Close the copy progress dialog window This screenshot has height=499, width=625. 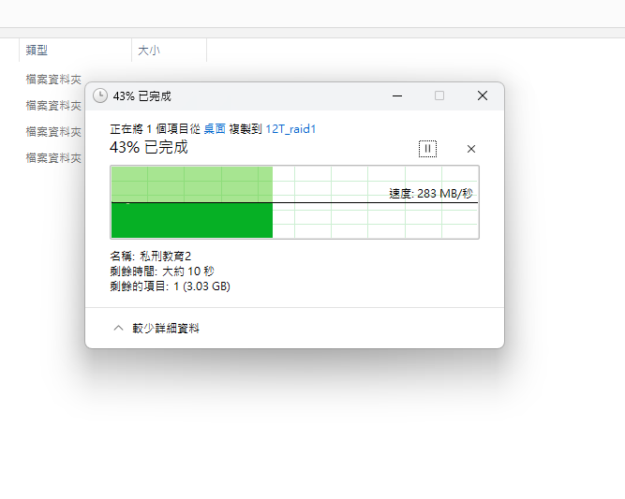483,96
